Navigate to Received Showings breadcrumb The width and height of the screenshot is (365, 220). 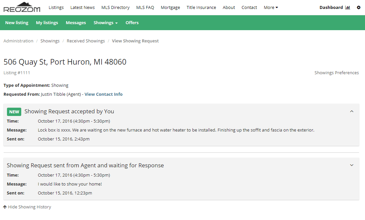click(86, 41)
